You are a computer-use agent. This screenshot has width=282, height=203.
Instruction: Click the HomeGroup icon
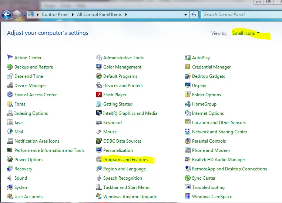(x=188, y=104)
